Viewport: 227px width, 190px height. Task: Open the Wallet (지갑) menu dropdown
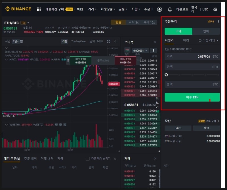pos(136,9)
